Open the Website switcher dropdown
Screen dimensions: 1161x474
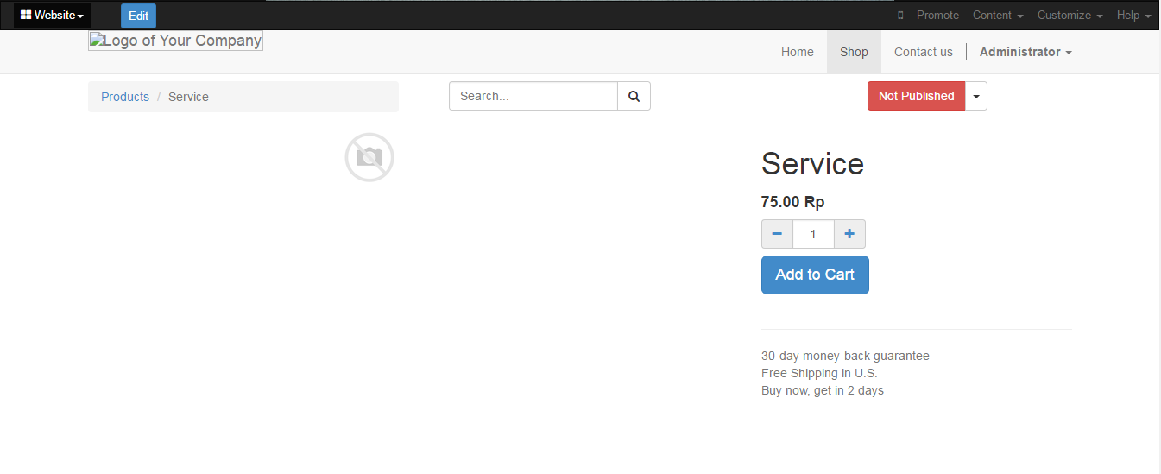pyautogui.click(x=52, y=16)
